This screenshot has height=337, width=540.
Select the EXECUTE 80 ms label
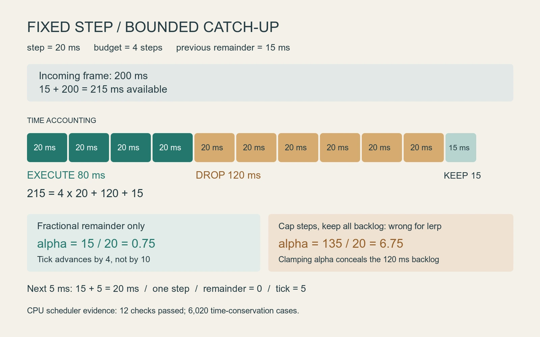[66, 175]
